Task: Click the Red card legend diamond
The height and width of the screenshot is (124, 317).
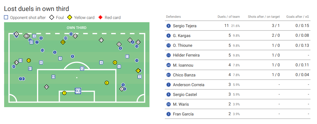Action: pos(100,17)
